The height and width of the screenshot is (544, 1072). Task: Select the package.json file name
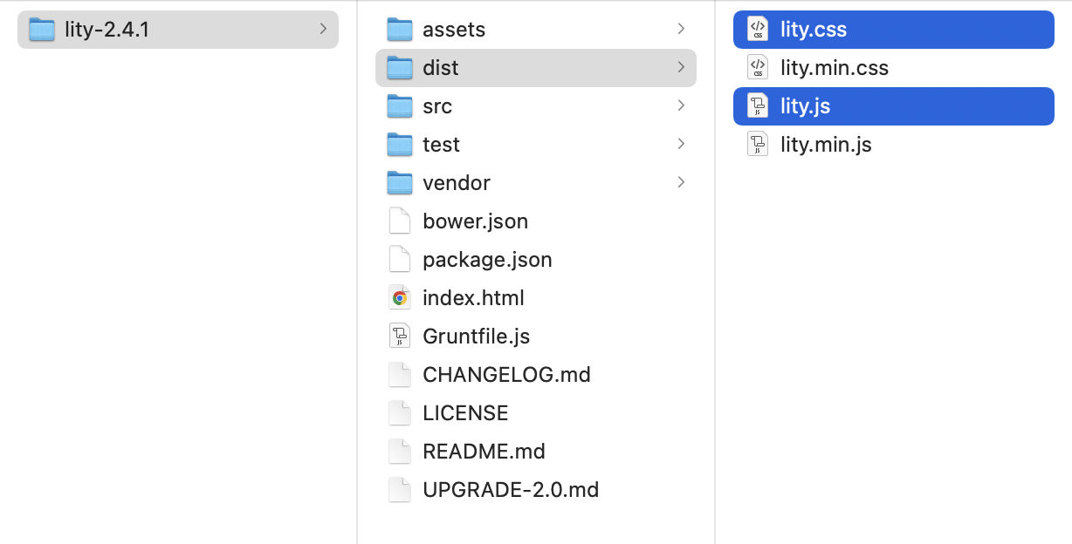click(x=487, y=260)
